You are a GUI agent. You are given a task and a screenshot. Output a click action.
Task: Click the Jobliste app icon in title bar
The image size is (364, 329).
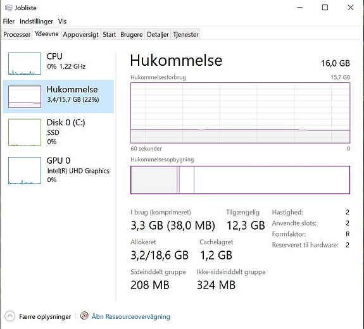point(9,8)
